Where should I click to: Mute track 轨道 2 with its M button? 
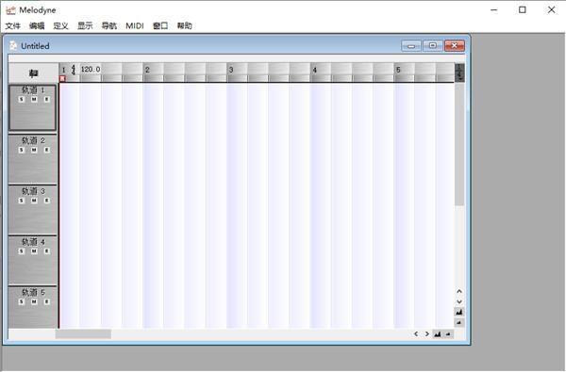point(34,150)
